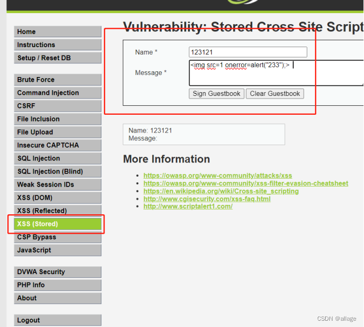Select the CSRF menu entry
The image size is (364, 327).
point(58,106)
